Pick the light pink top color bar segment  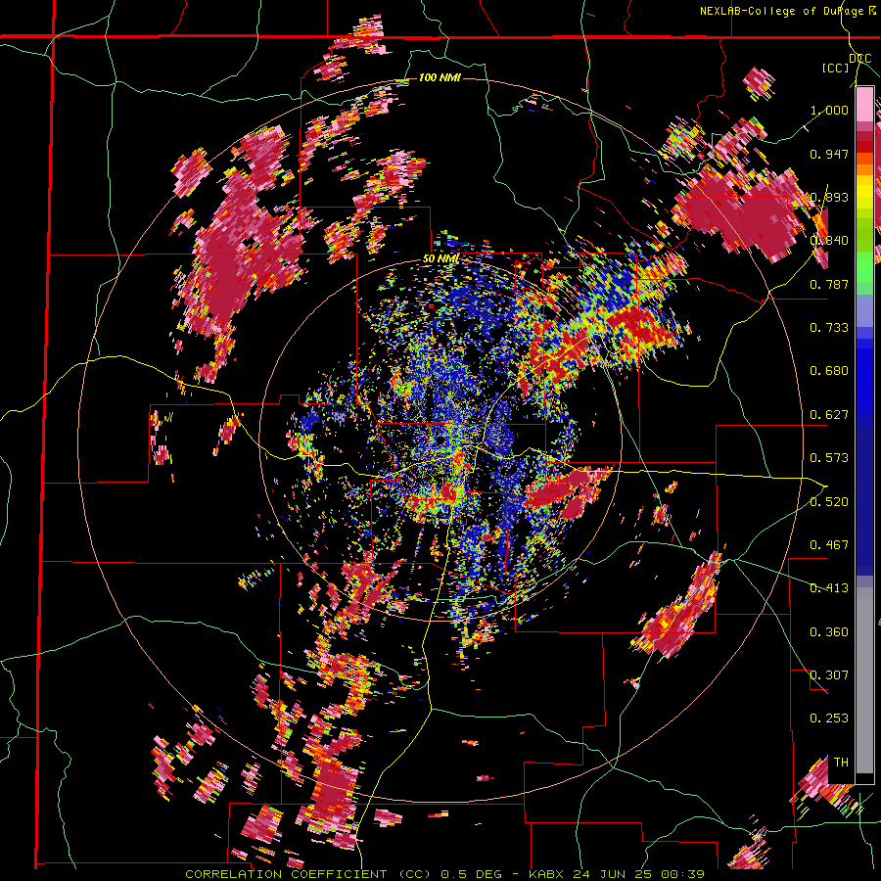[x=864, y=104]
